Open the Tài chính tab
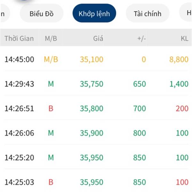This screenshot has height=192, width=192. (x=148, y=14)
